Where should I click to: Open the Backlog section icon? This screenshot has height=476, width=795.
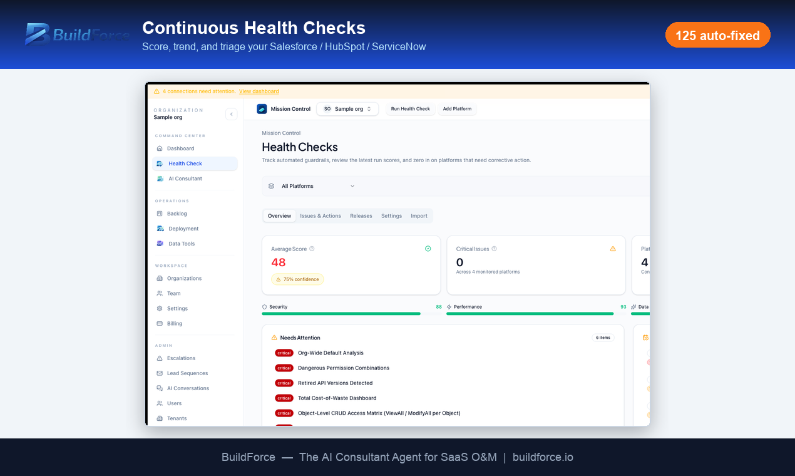pos(160,214)
